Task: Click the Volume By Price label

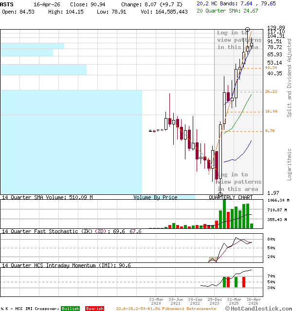Action: 155,197
